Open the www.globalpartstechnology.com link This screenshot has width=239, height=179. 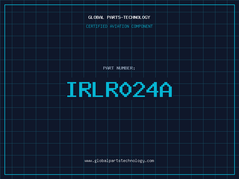tap(119, 161)
